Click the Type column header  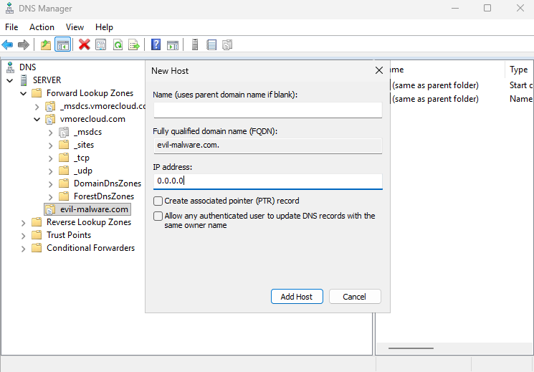(519, 70)
